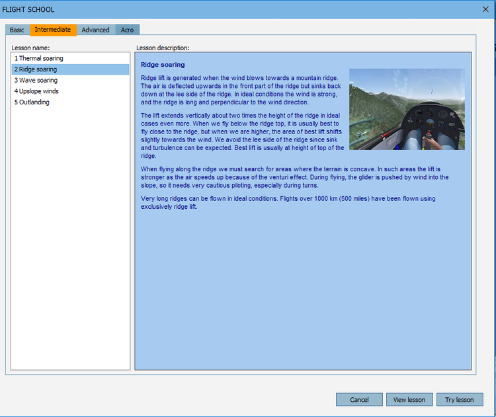496x417 pixels.
Task: Click paragraph starting 'Ridge lift is generated'
Action: click(241, 90)
